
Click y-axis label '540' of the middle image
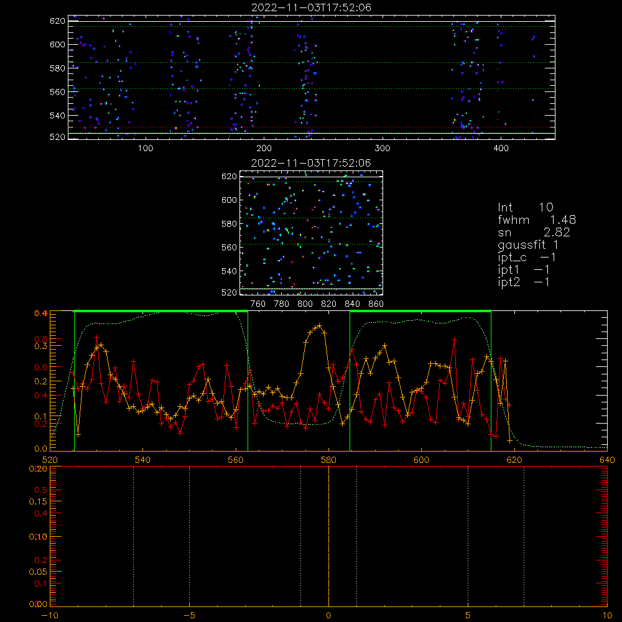click(229, 271)
